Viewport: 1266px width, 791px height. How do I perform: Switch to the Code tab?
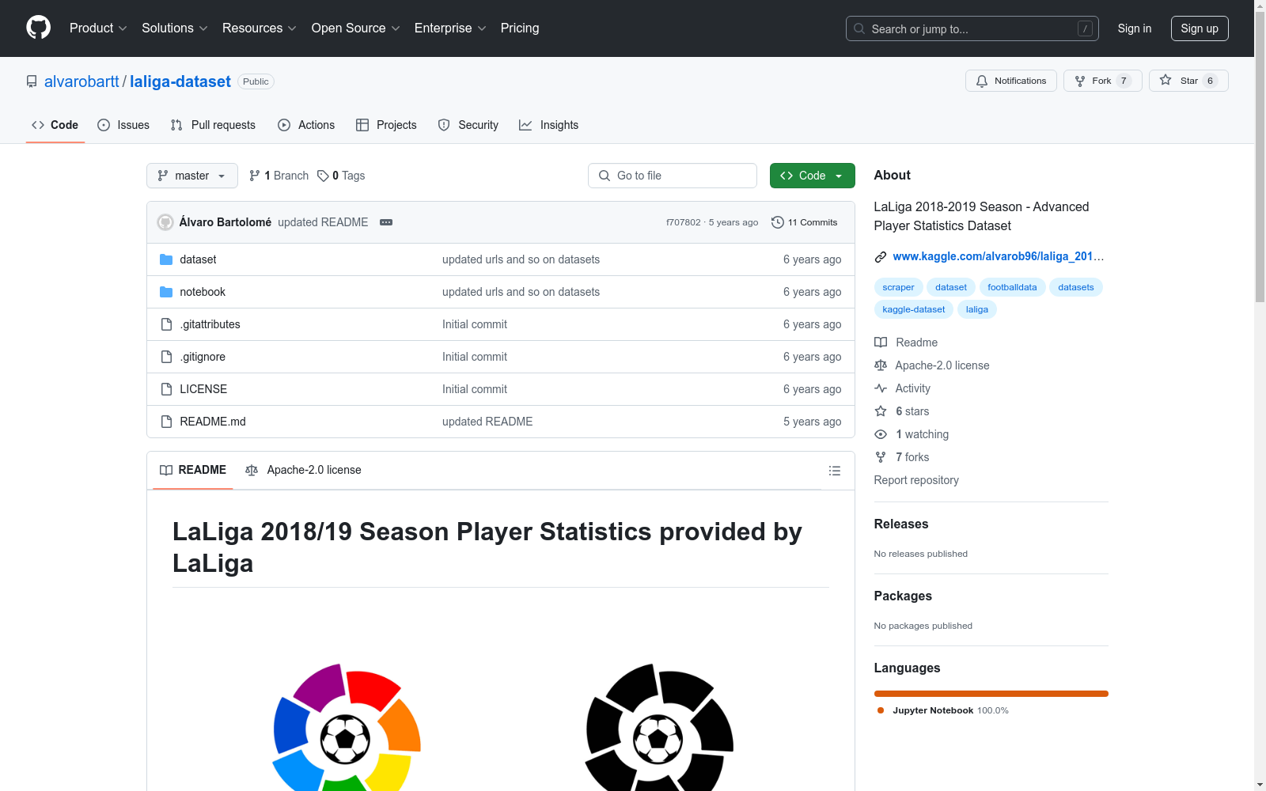tap(55, 125)
